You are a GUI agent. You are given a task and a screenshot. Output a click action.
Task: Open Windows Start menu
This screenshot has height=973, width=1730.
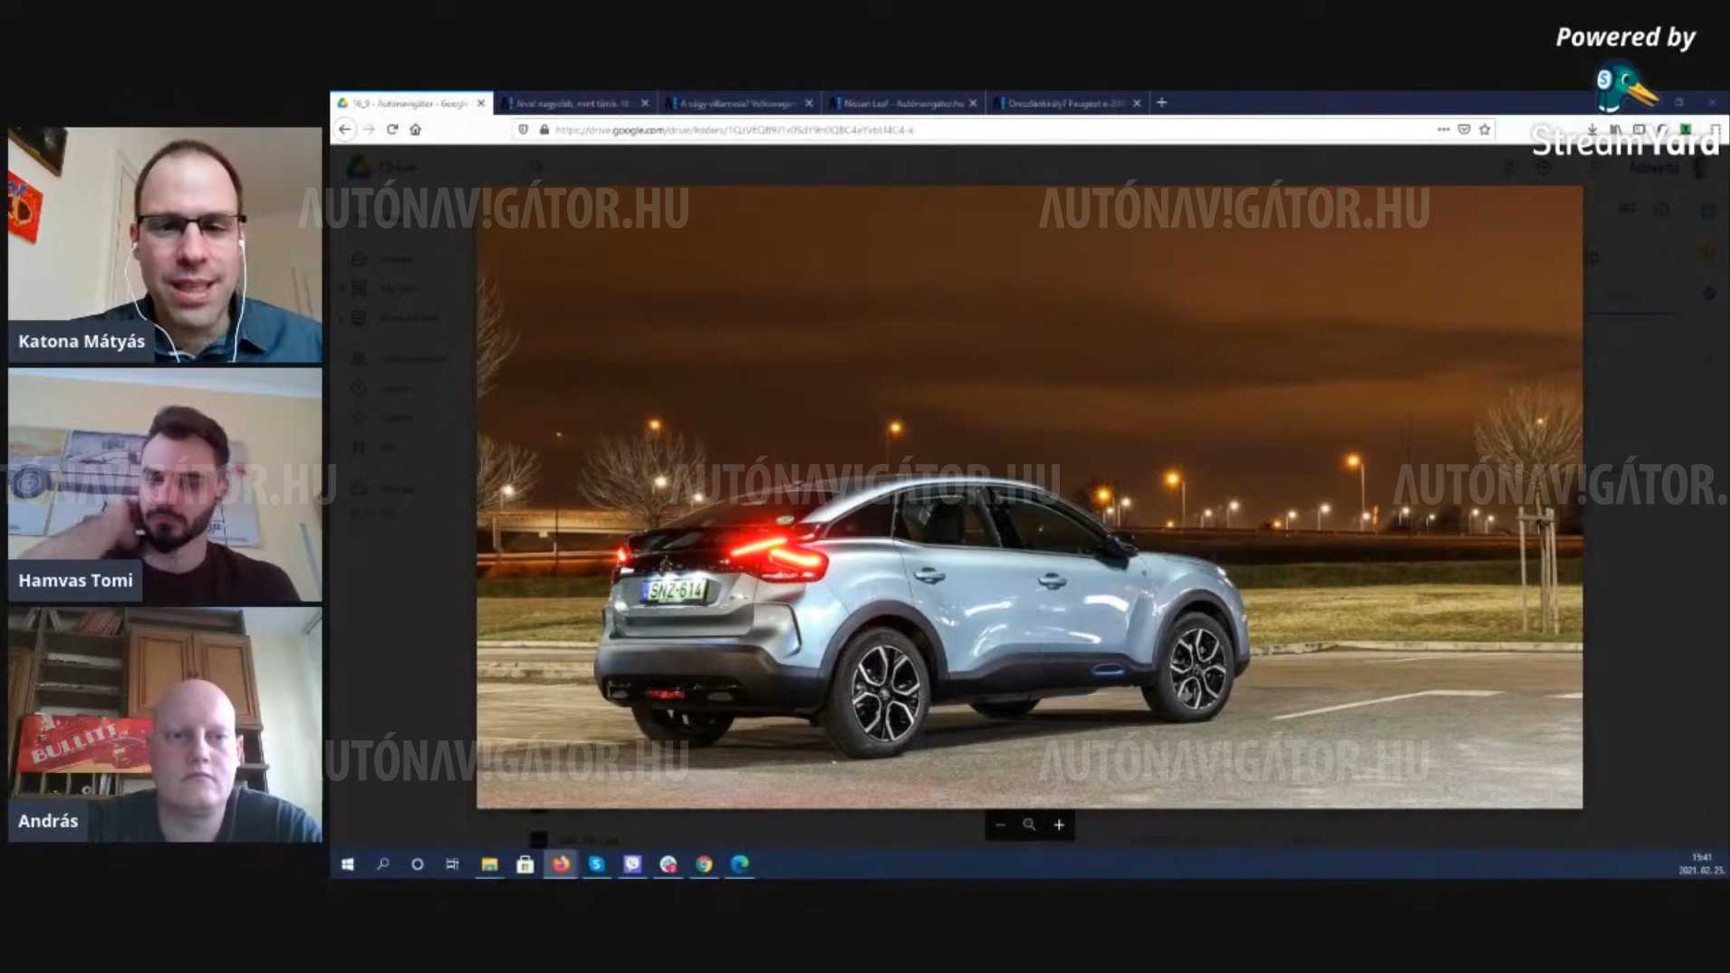click(x=347, y=864)
